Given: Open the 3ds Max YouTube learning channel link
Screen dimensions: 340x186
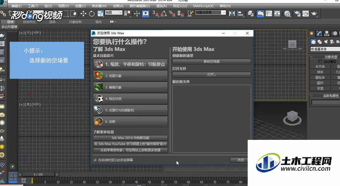Looking at the screenshot, I should pyautogui.click(x=130, y=144).
